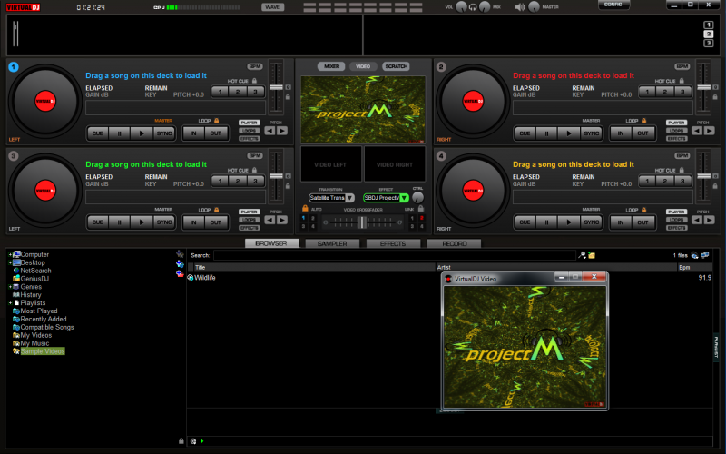
Task: Click the network monitors icon at top right of browser
Action: [x=705, y=255]
